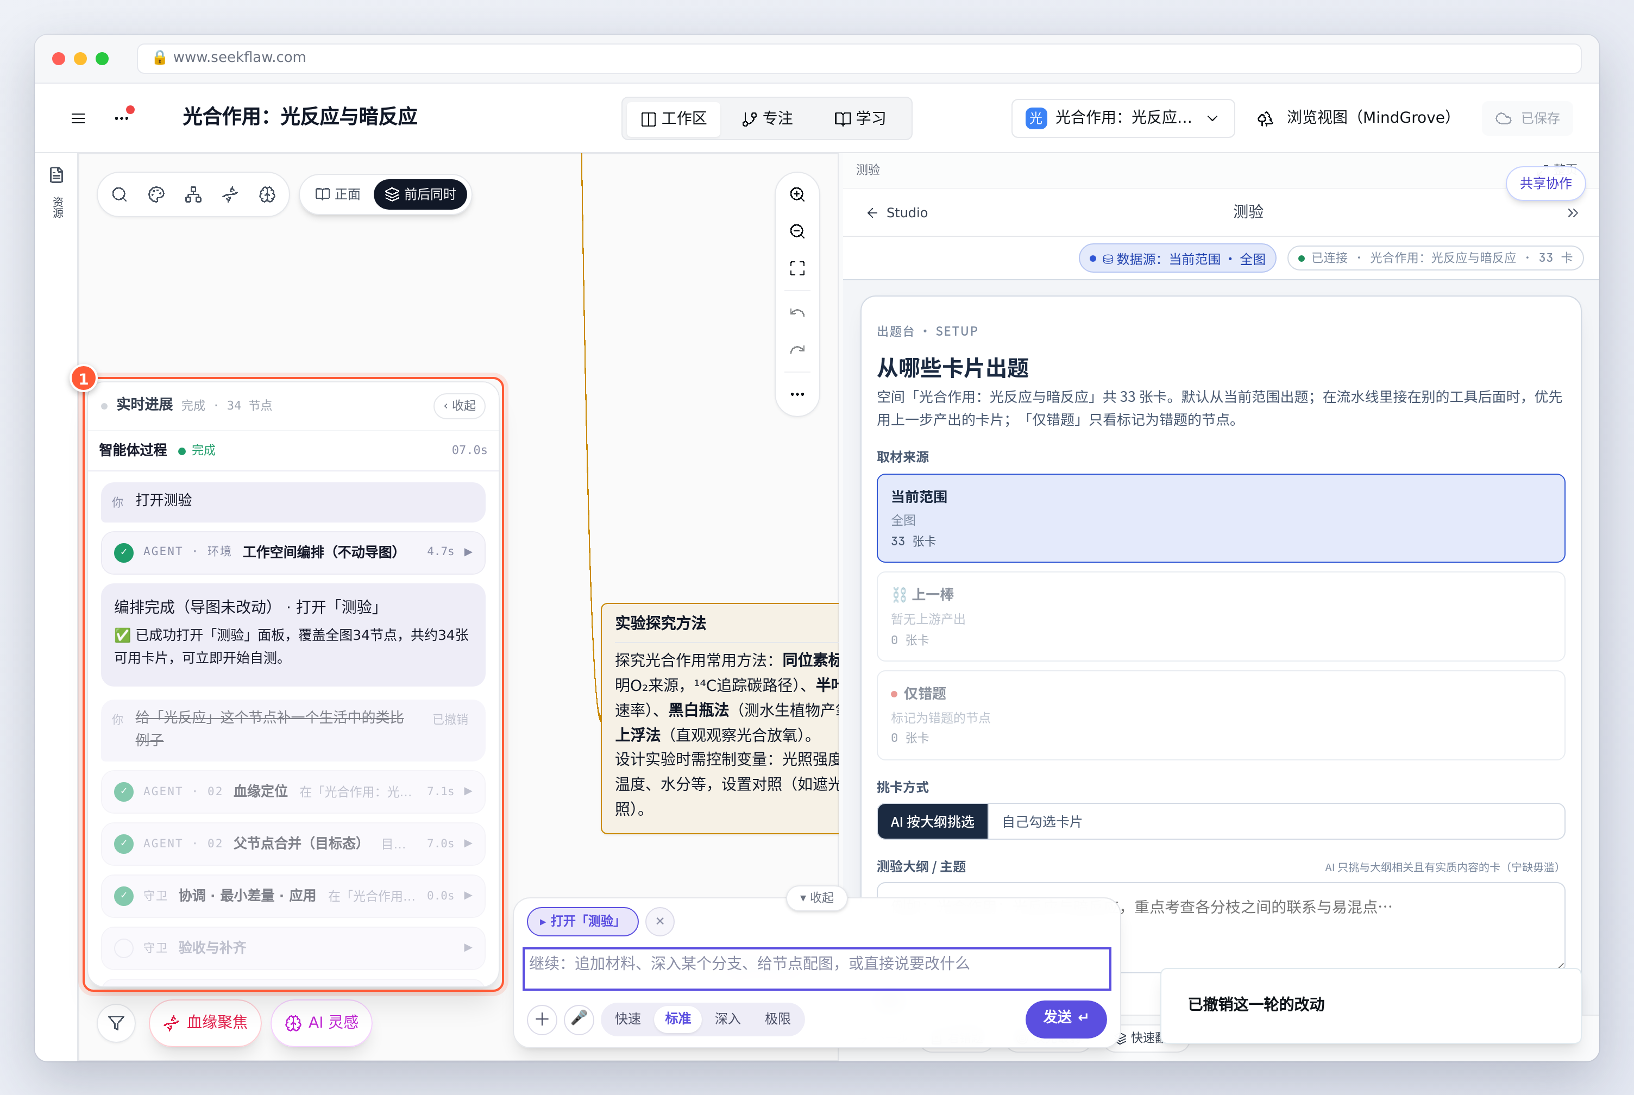Click the brain AI icon in toolbar

tap(267, 194)
